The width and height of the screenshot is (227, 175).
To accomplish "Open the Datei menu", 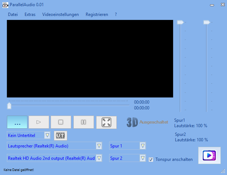I will 13,15.
